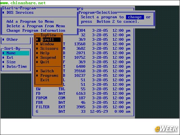The image size is (180, 135).
Task: Select Add a Program to Menu
Action: (30, 21)
